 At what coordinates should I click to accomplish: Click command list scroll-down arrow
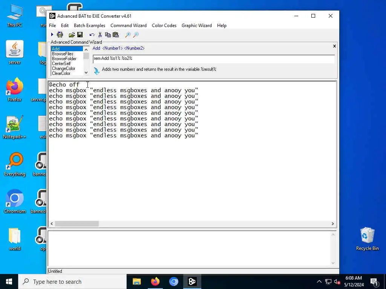tap(86, 73)
